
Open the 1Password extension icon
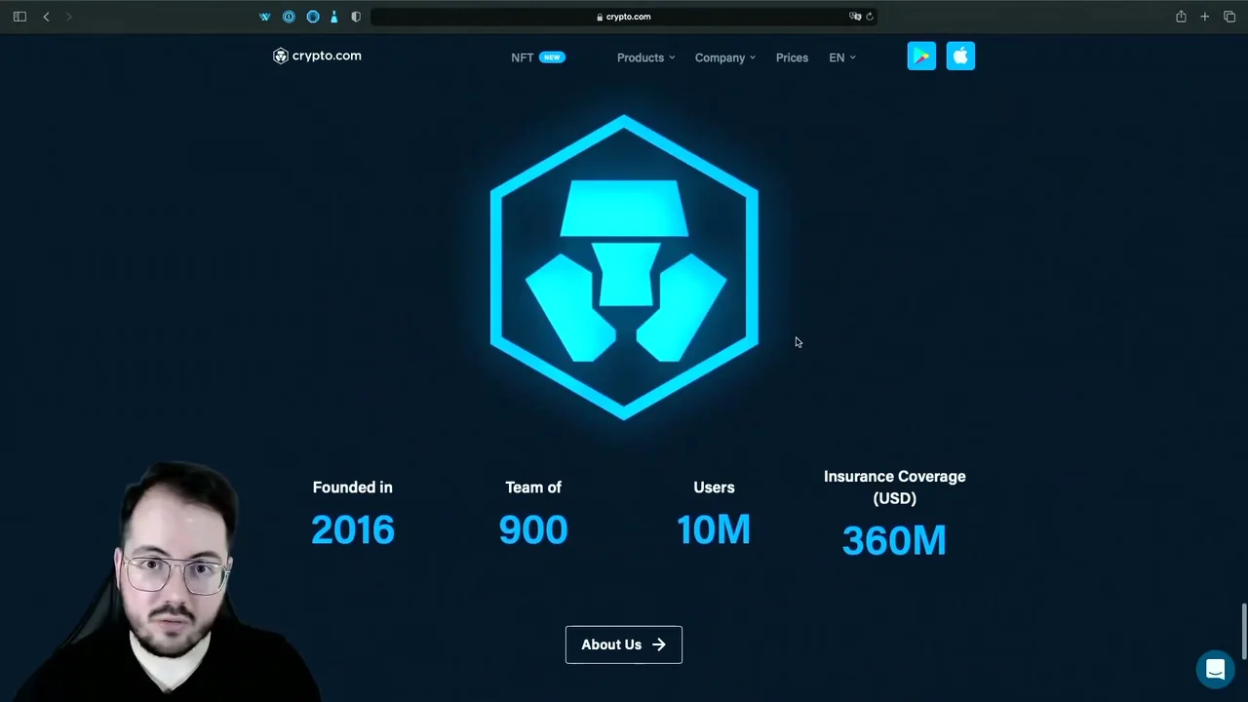[289, 17]
